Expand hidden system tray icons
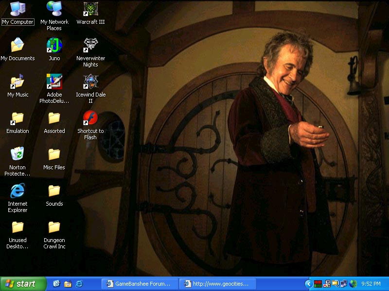Image resolution: width=389 pixels, height=291 pixels. [309, 284]
